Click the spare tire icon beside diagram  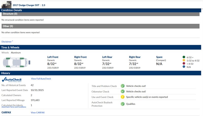pyautogui.click(x=30, y=62)
